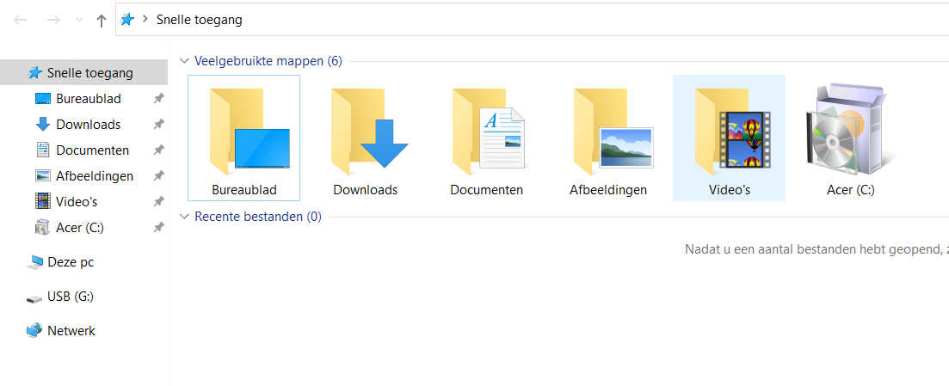Click pin icon next to Downloads
The width and height of the screenshot is (949, 386).
click(158, 124)
